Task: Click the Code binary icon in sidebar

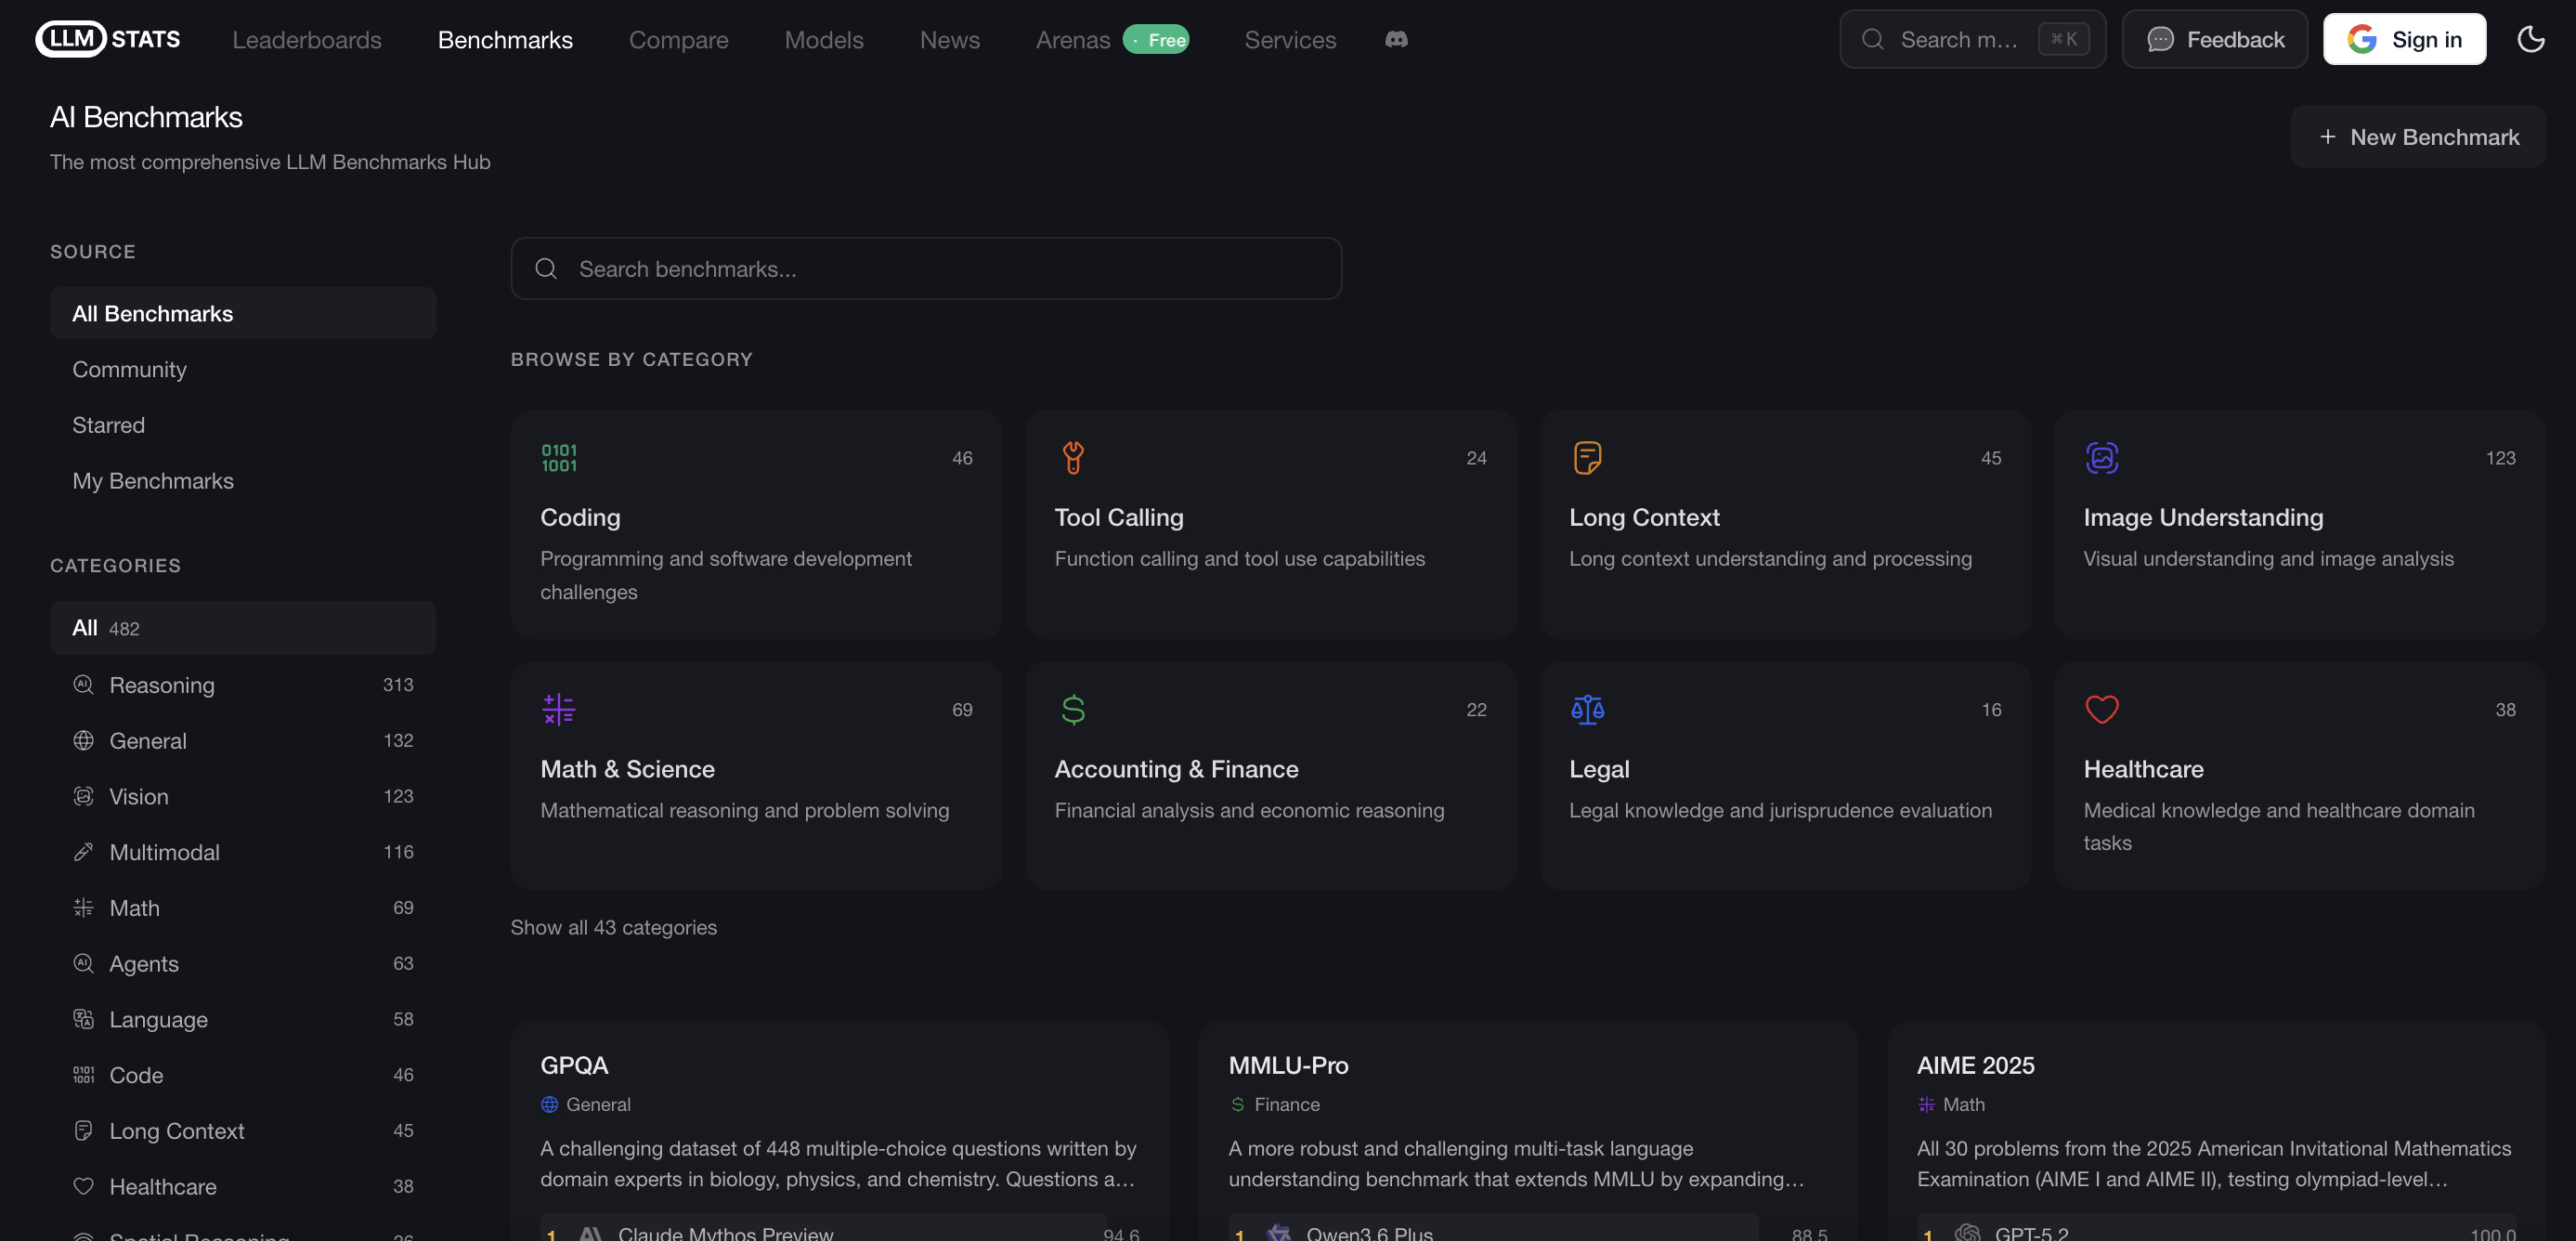Action: 84,1075
